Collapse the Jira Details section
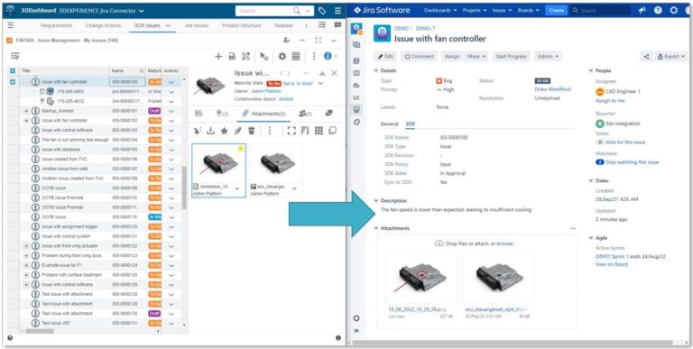Screen dimensions: 693x349 pos(376,70)
